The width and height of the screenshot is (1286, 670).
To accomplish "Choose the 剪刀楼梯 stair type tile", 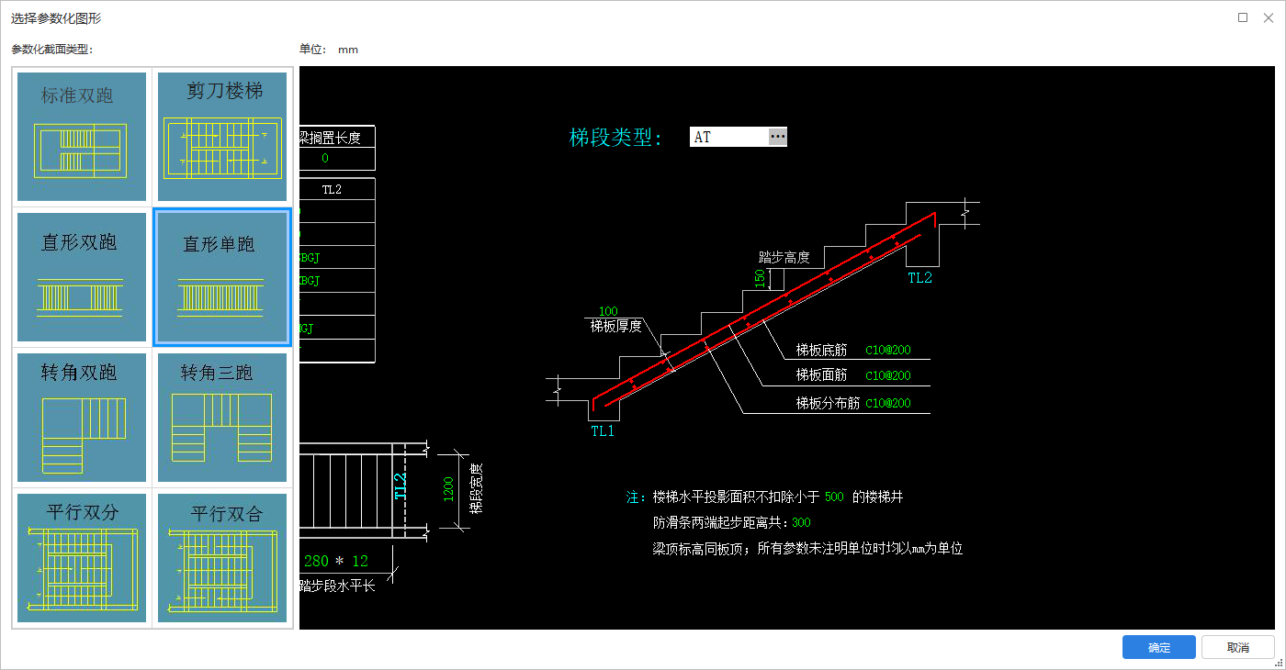I will click(222, 137).
